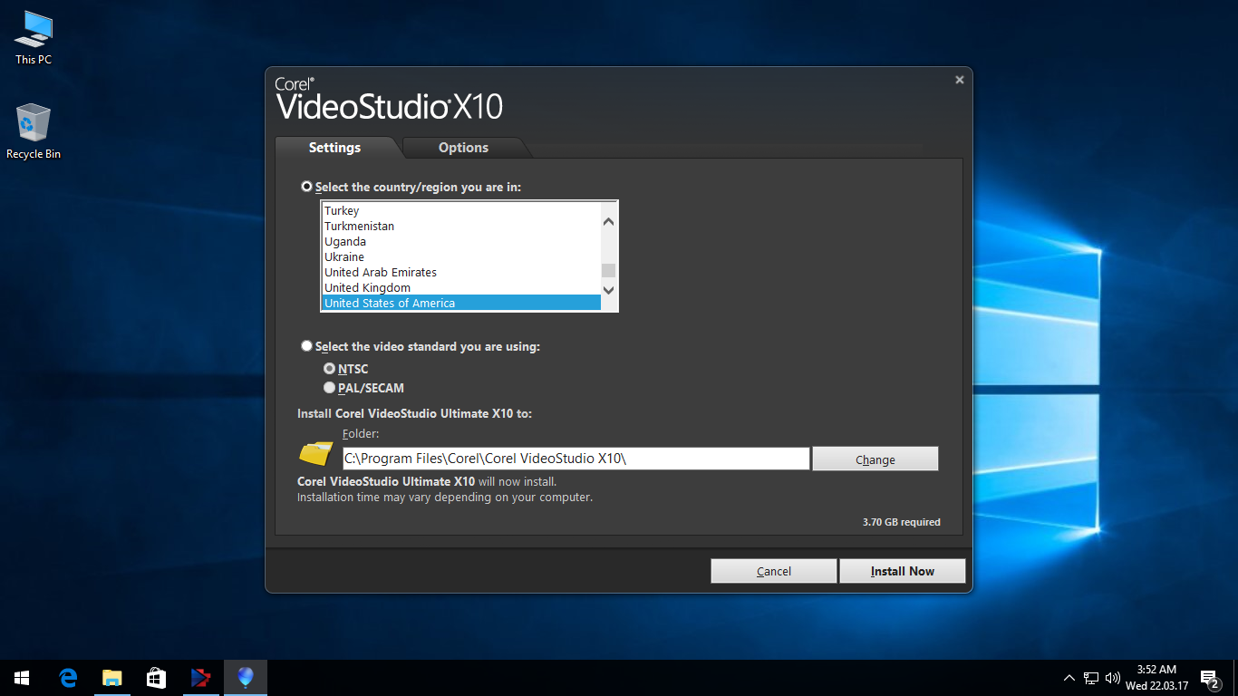Open the Action Center notifications icon

[x=1209, y=678]
